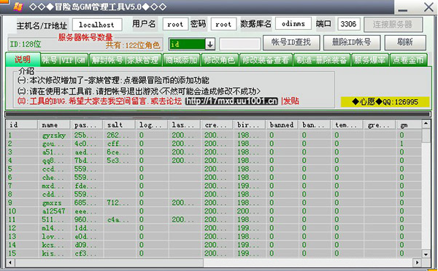Screen dimensions: 438x271
Task: Click the gm column header
Action: tap(410, 125)
